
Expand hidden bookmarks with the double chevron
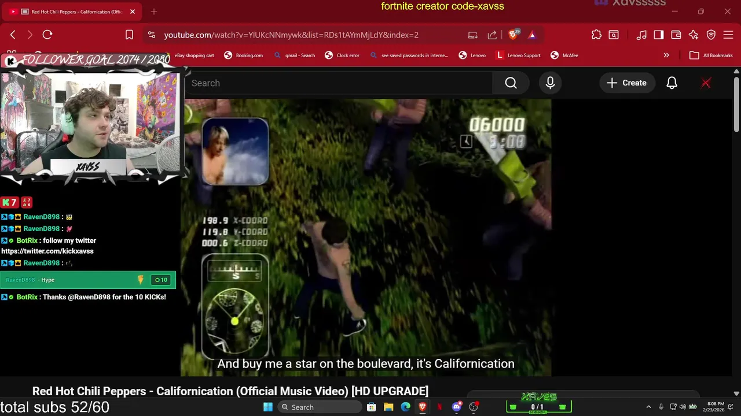[666, 55]
